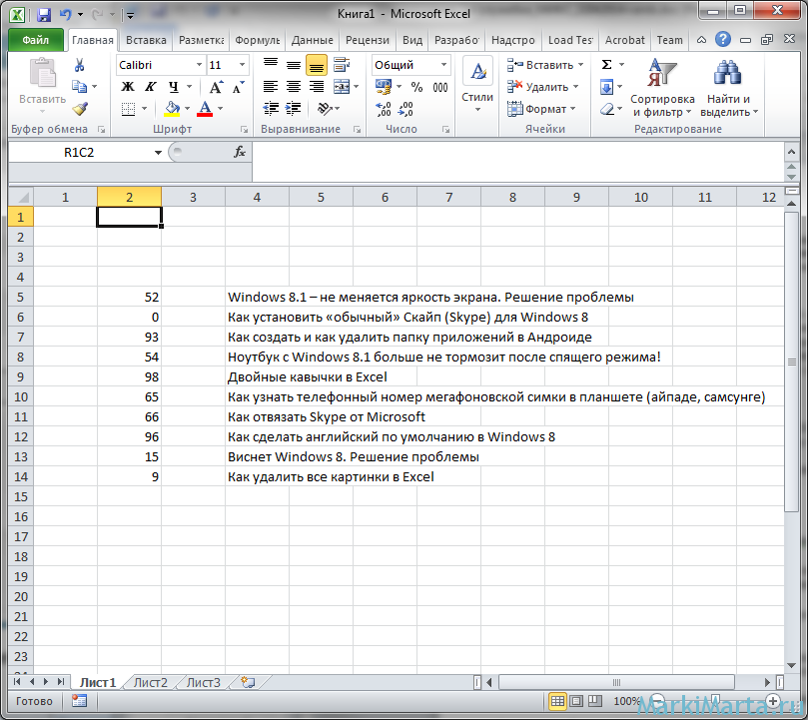Click the Cut scissors icon
808x720 pixels.
[79, 65]
